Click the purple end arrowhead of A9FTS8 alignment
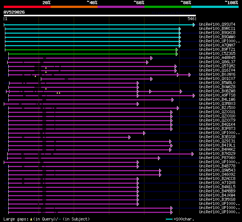This screenshot has height=222, width=242. [x=194, y=96]
